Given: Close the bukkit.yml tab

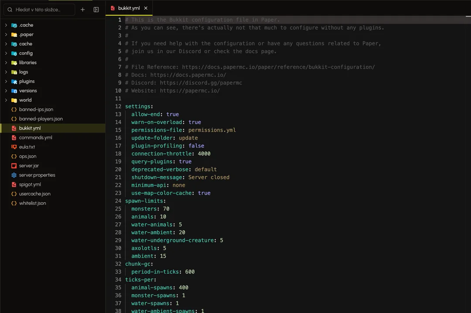Looking at the screenshot, I should pos(146,8).
